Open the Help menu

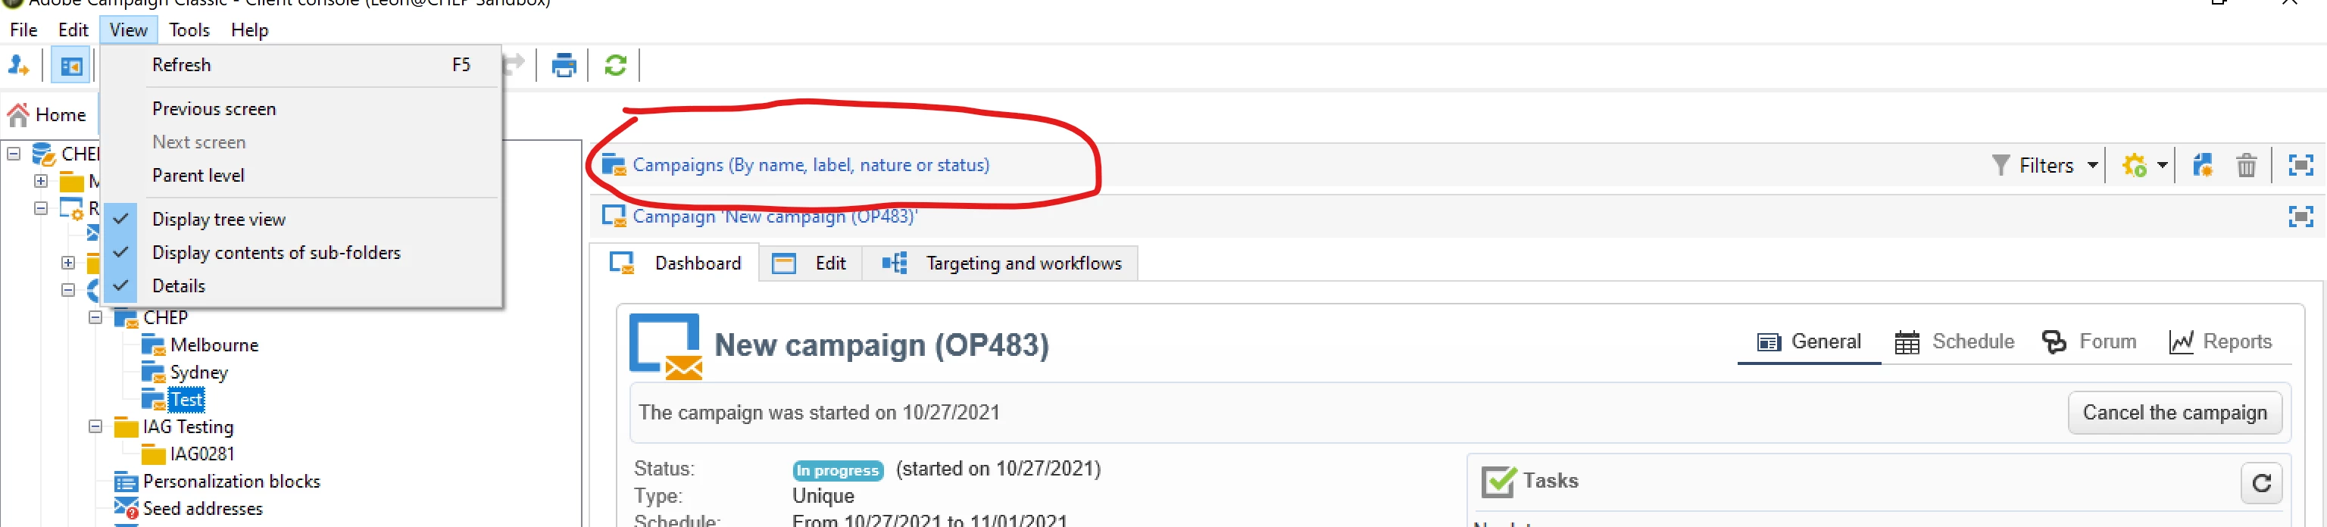point(249,30)
